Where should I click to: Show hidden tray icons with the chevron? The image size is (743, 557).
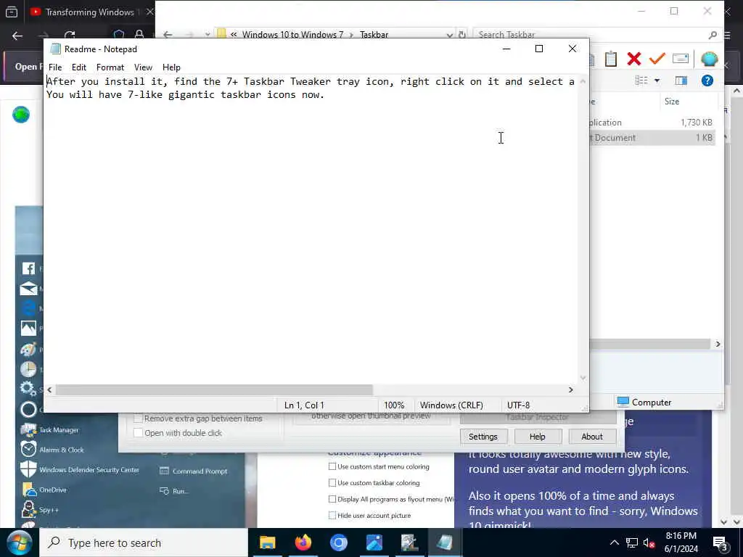(614, 542)
